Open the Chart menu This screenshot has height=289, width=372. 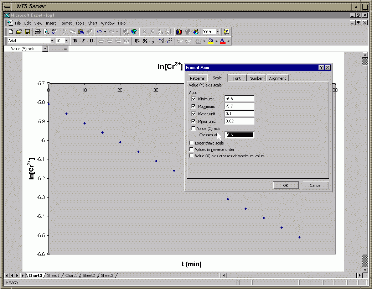(92, 23)
